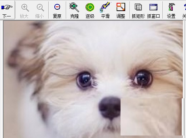Click the partially visible toolbar icon at the far right

[x=184, y=10]
